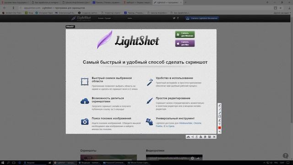Open the notification center icon in tray
This screenshot has width=293, height=165.
point(288,163)
